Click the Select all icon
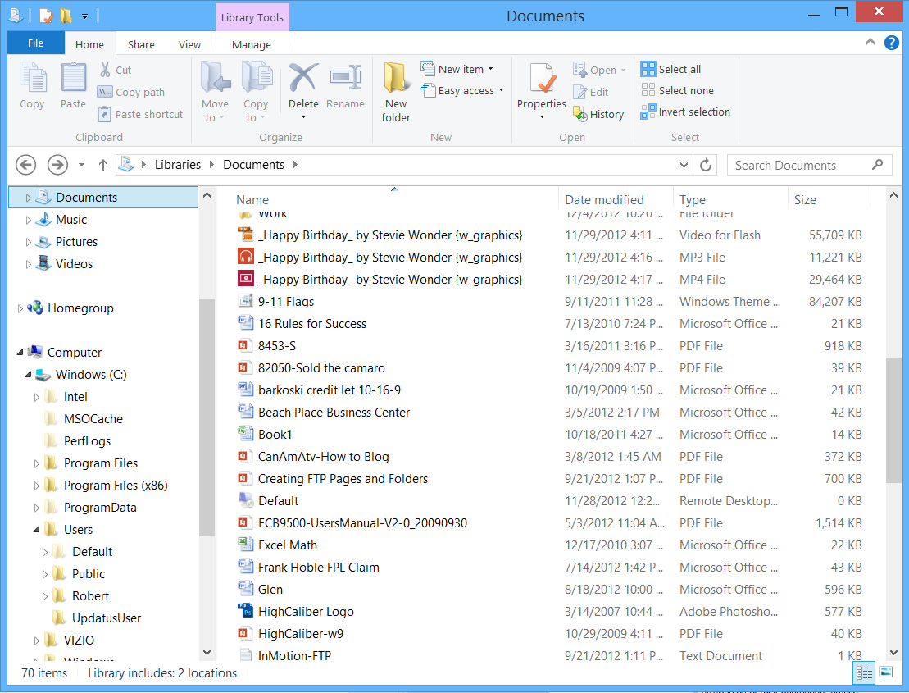Screen dimensions: 909x693 pos(648,70)
